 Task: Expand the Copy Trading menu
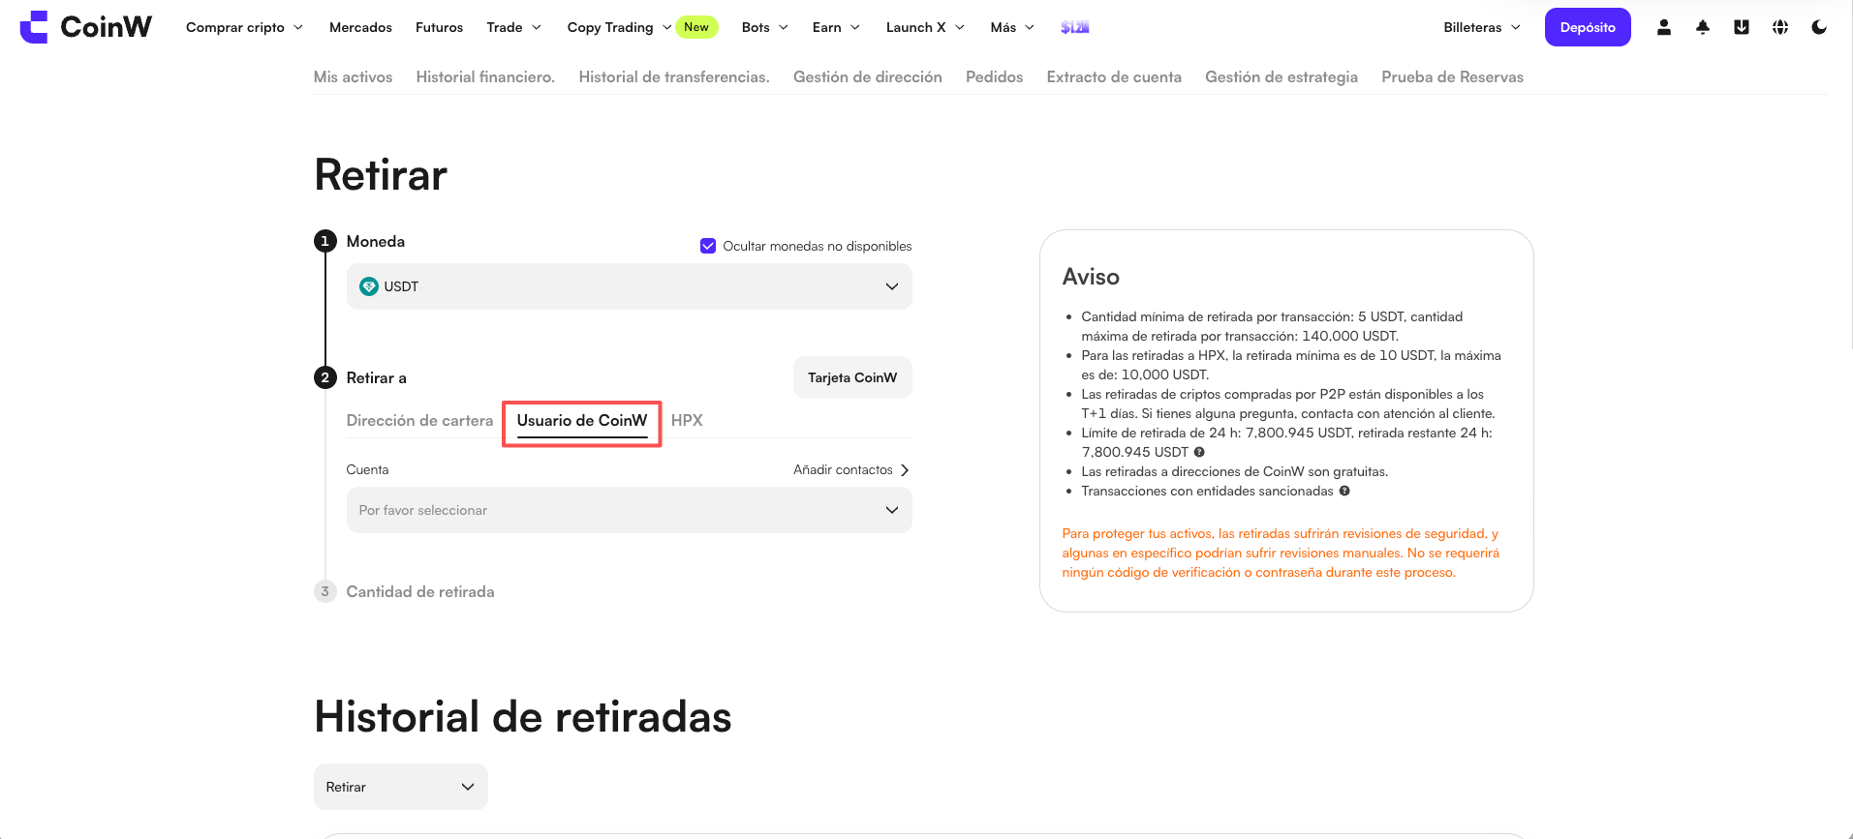pos(619,27)
